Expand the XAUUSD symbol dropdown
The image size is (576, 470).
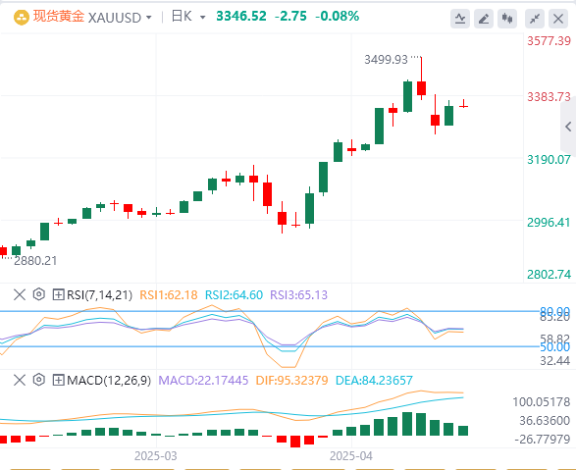tap(149, 18)
